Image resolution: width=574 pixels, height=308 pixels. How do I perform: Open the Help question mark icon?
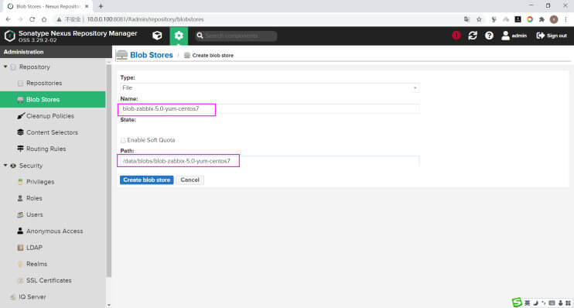click(x=489, y=36)
